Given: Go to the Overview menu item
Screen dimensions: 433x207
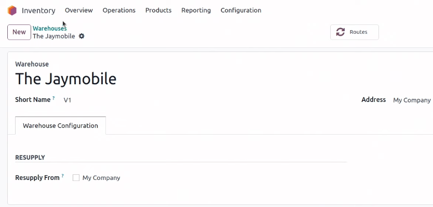Looking at the screenshot, I should (x=79, y=10).
